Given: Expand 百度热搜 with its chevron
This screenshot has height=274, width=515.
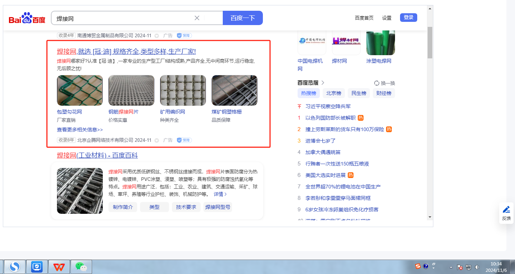Looking at the screenshot, I should pyautogui.click(x=323, y=83).
